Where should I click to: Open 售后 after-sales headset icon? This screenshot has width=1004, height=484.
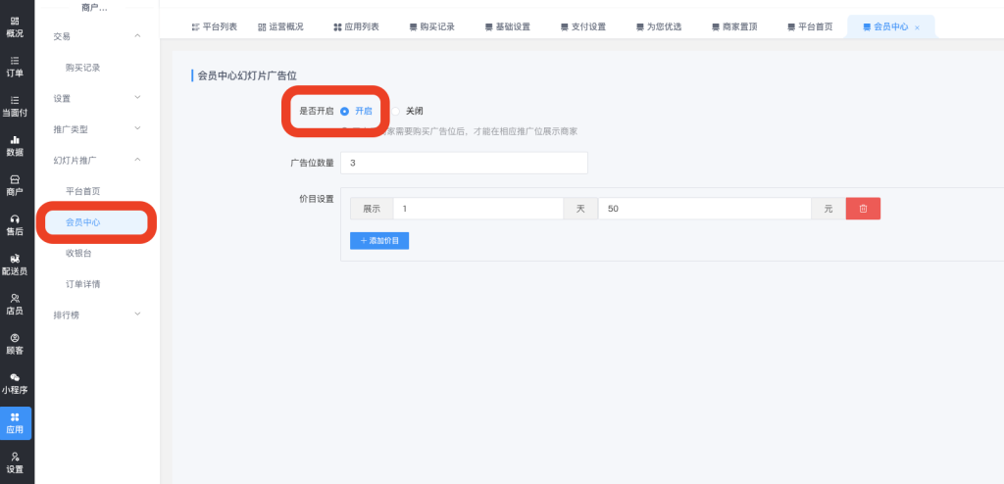point(15,224)
